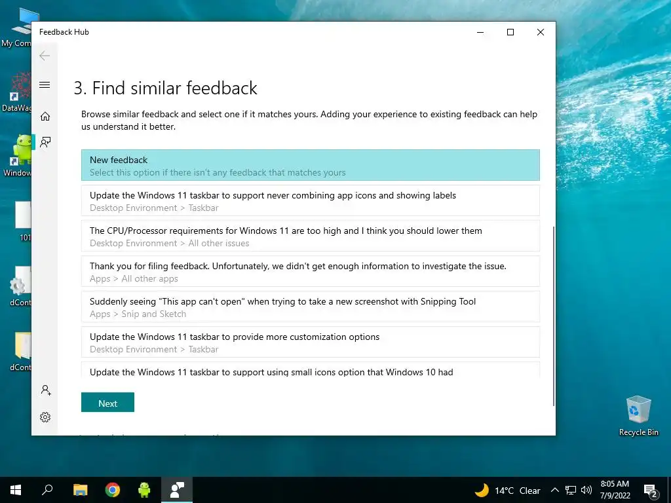Select the My Computer desktop icon
Image resolution: width=671 pixels, height=503 pixels.
coord(16,28)
